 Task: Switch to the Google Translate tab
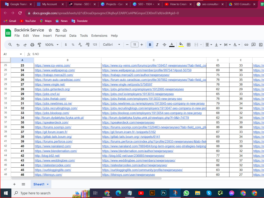[18, 4]
